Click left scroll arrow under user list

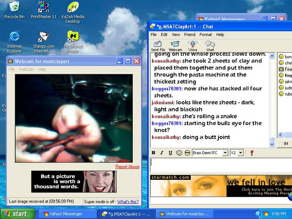point(281,135)
